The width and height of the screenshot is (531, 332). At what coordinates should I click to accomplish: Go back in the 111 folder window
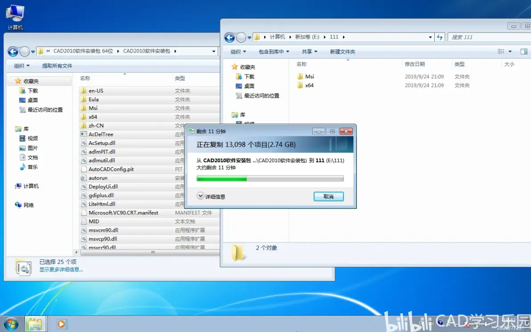[x=229, y=37]
